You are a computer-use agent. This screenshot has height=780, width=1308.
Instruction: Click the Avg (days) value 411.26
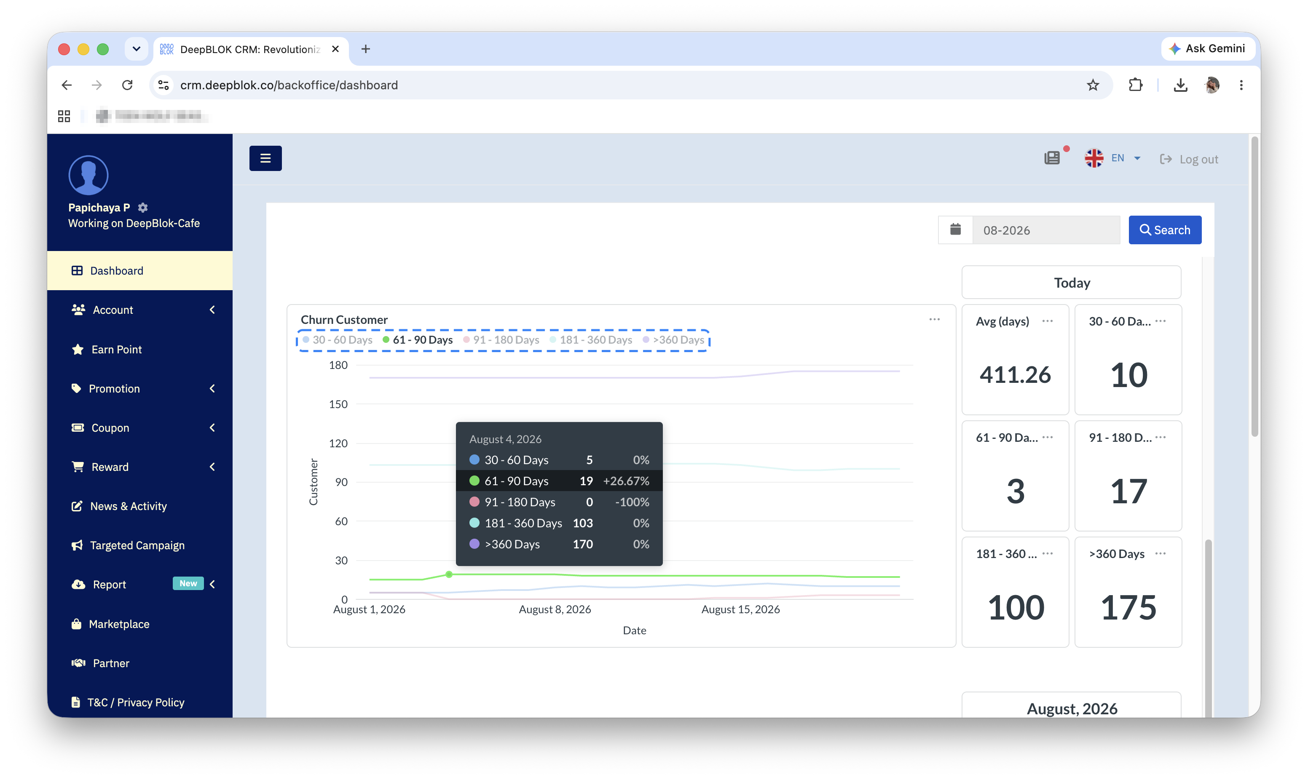(1015, 375)
